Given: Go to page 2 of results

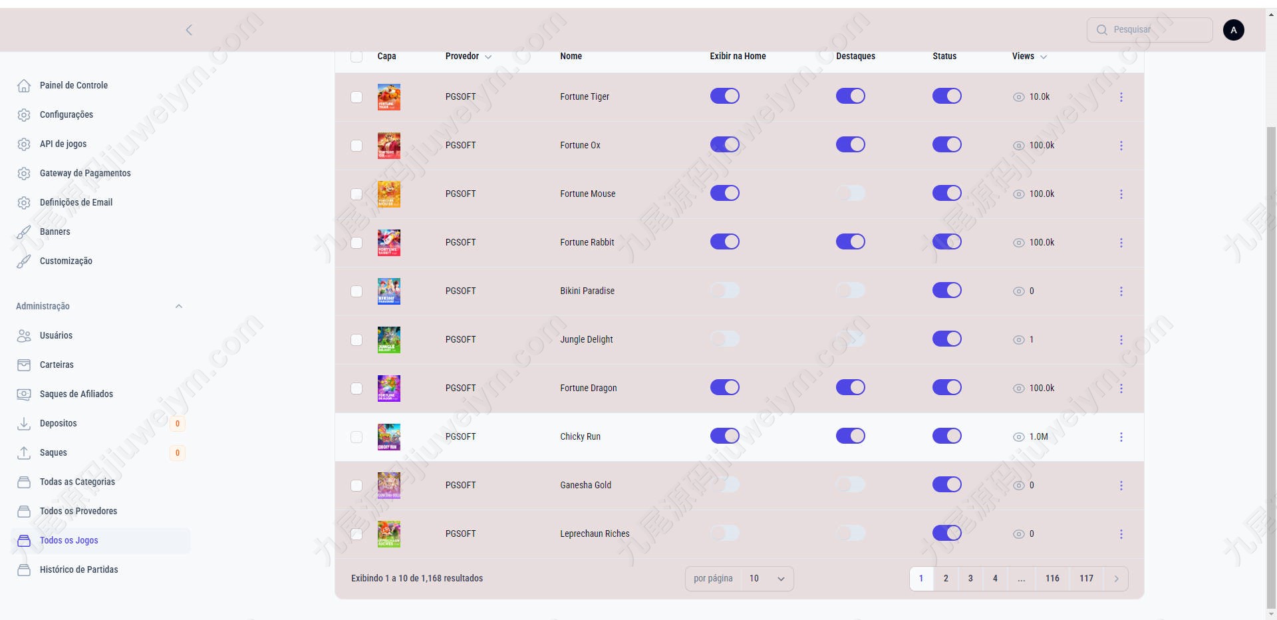Looking at the screenshot, I should coord(946,578).
